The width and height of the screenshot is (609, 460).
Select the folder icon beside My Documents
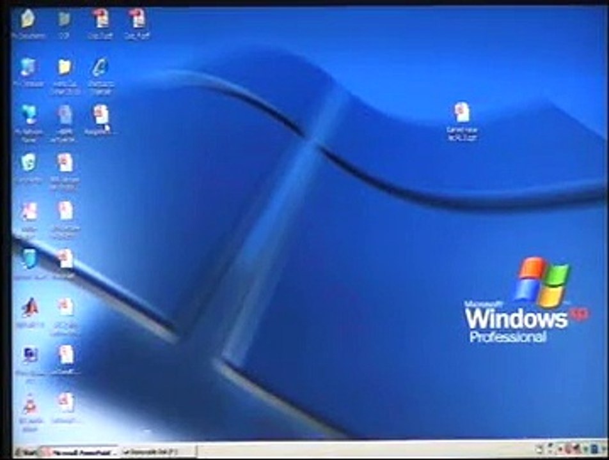pyautogui.click(x=64, y=19)
